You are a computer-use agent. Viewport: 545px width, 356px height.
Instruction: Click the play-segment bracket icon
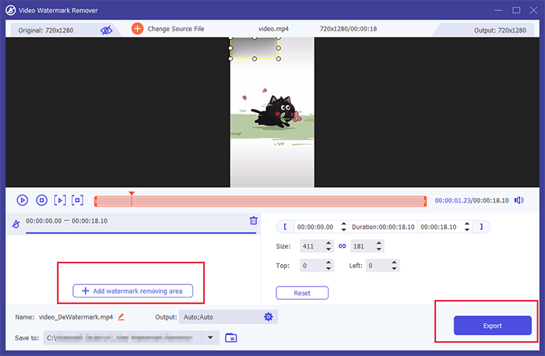pyautogui.click(x=60, y=200)
